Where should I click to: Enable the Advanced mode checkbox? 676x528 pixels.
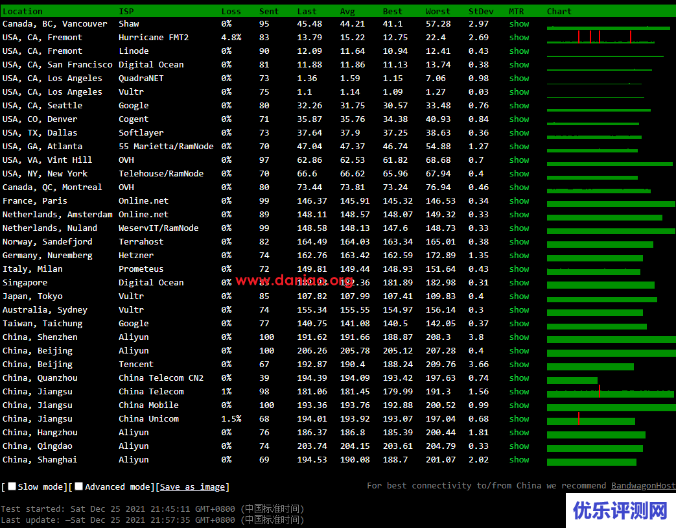click(78, 486)
